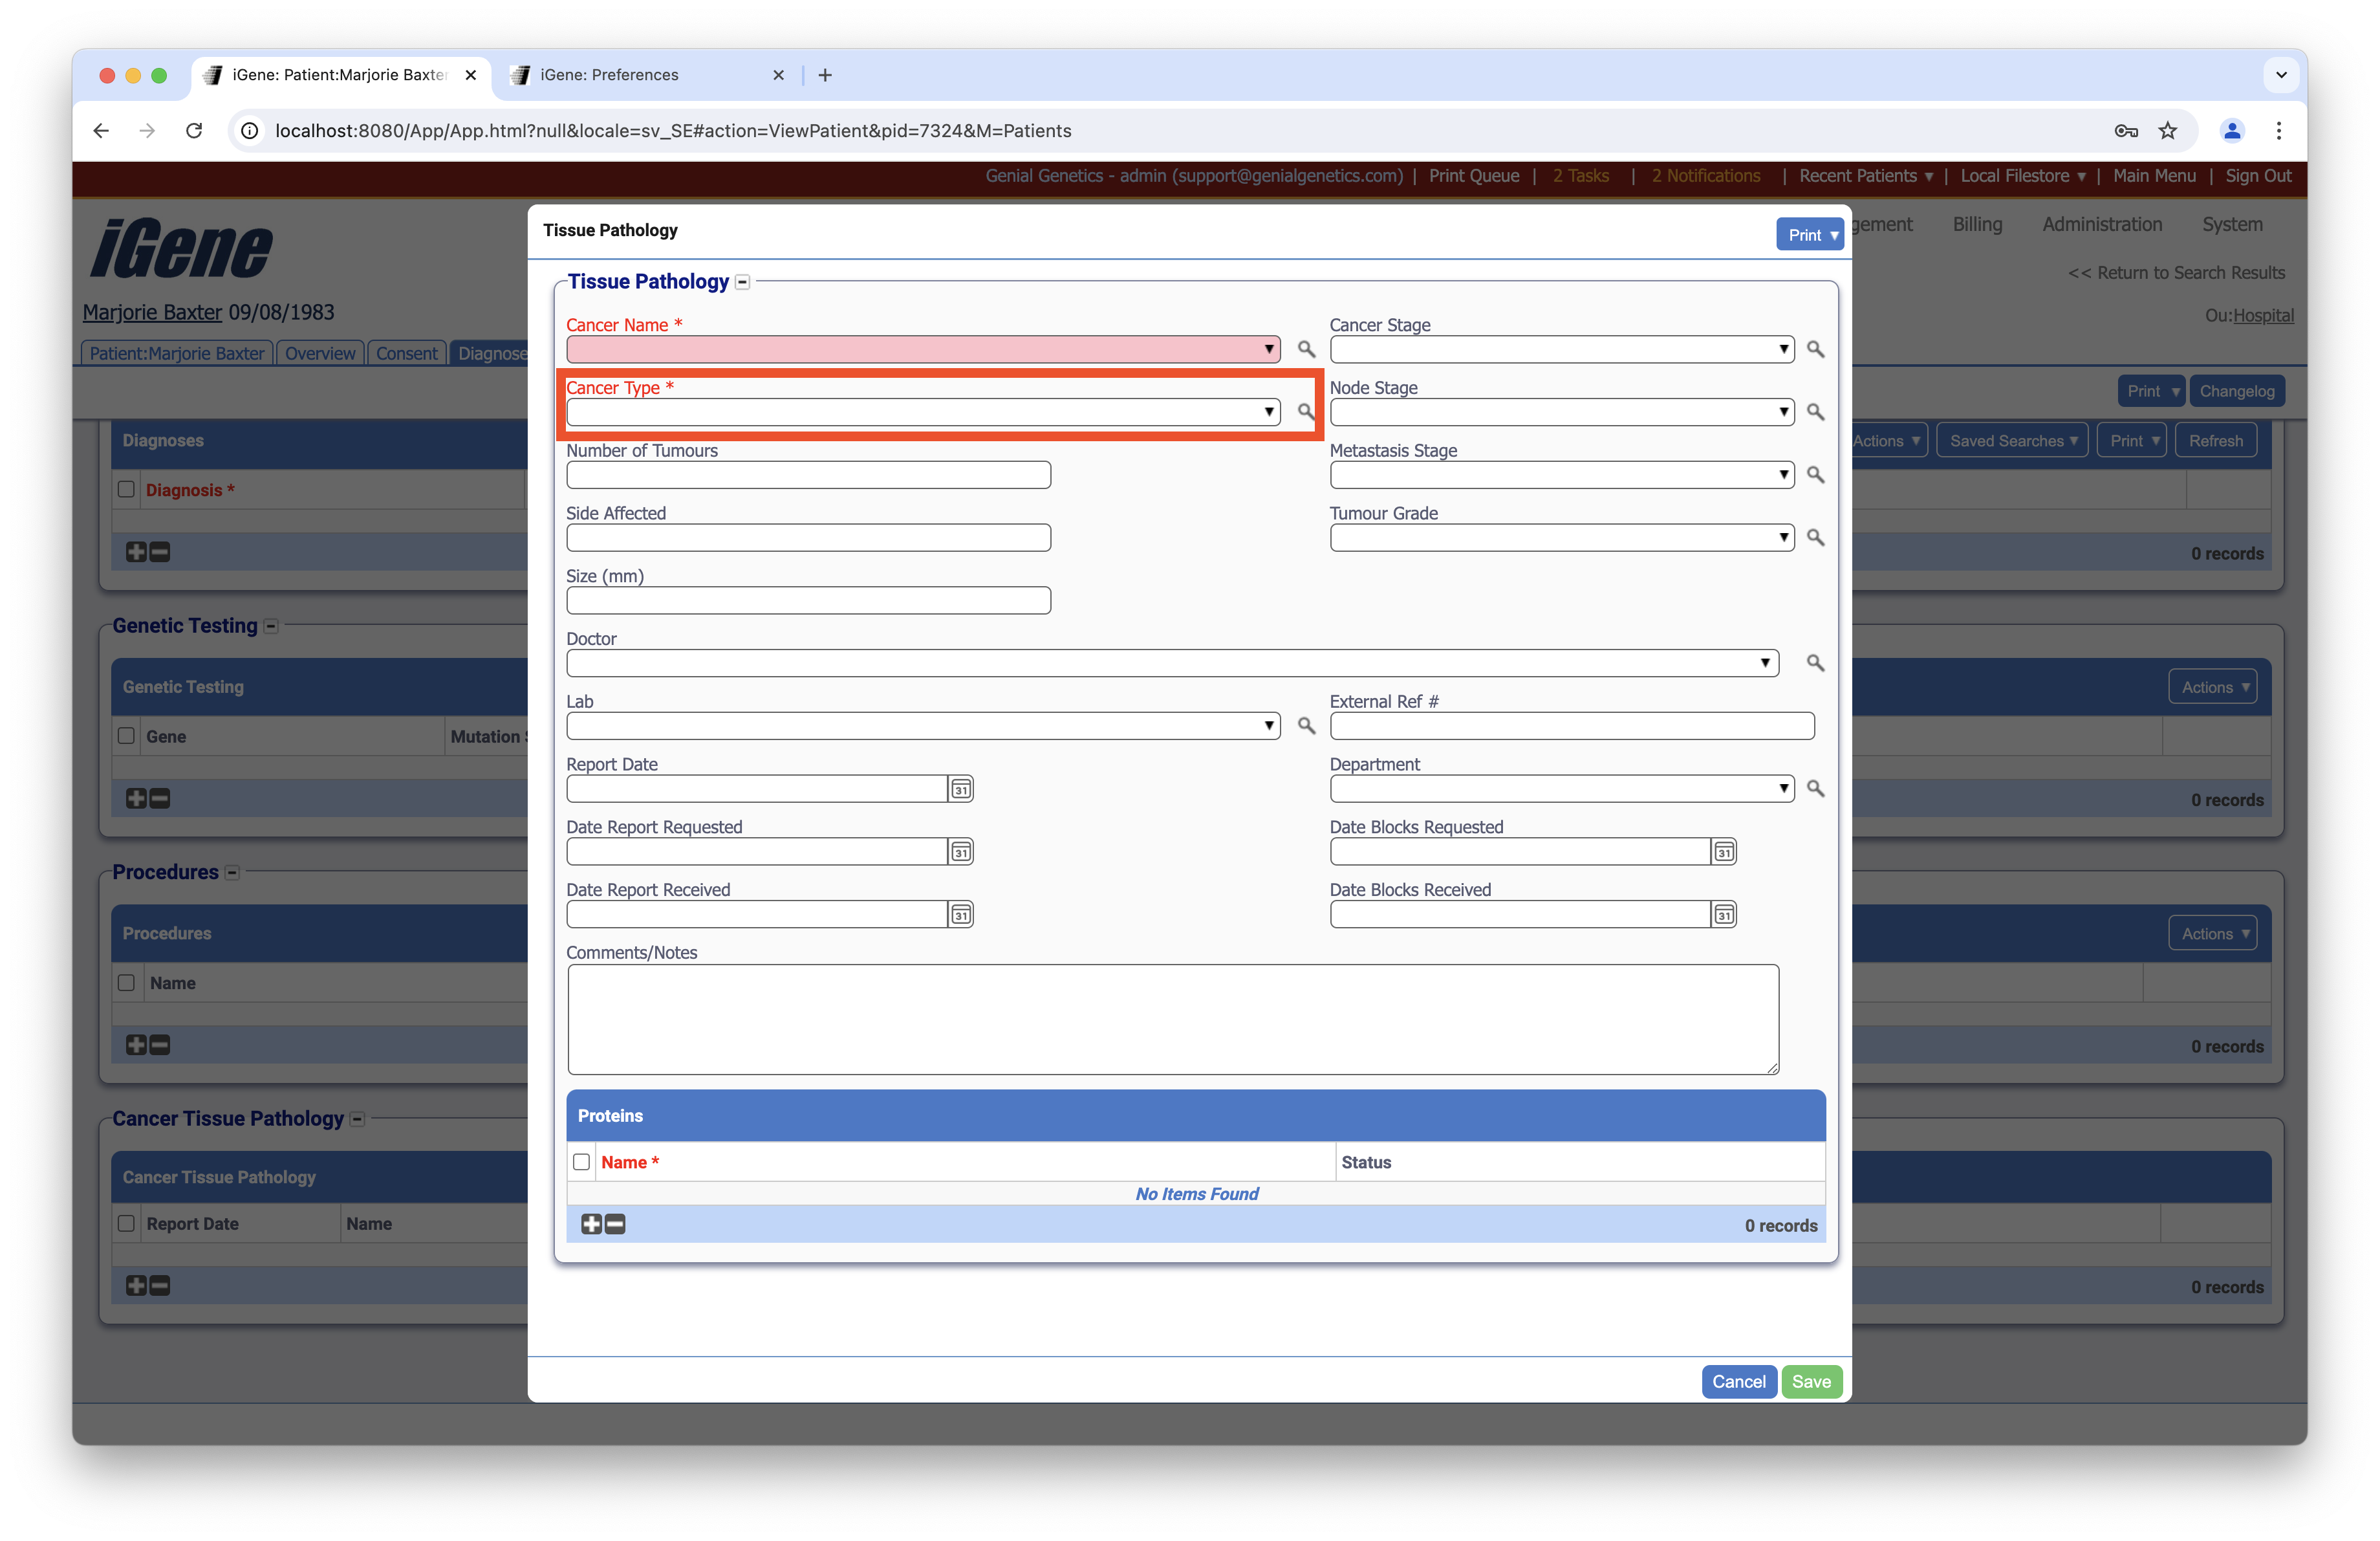Click the magnifier icon beside Cancer Name
2380x1541 pixels.
(1306, 349)
